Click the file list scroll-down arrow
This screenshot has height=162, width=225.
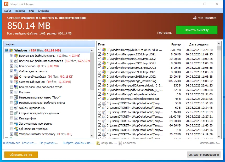[x=219, y=136]
